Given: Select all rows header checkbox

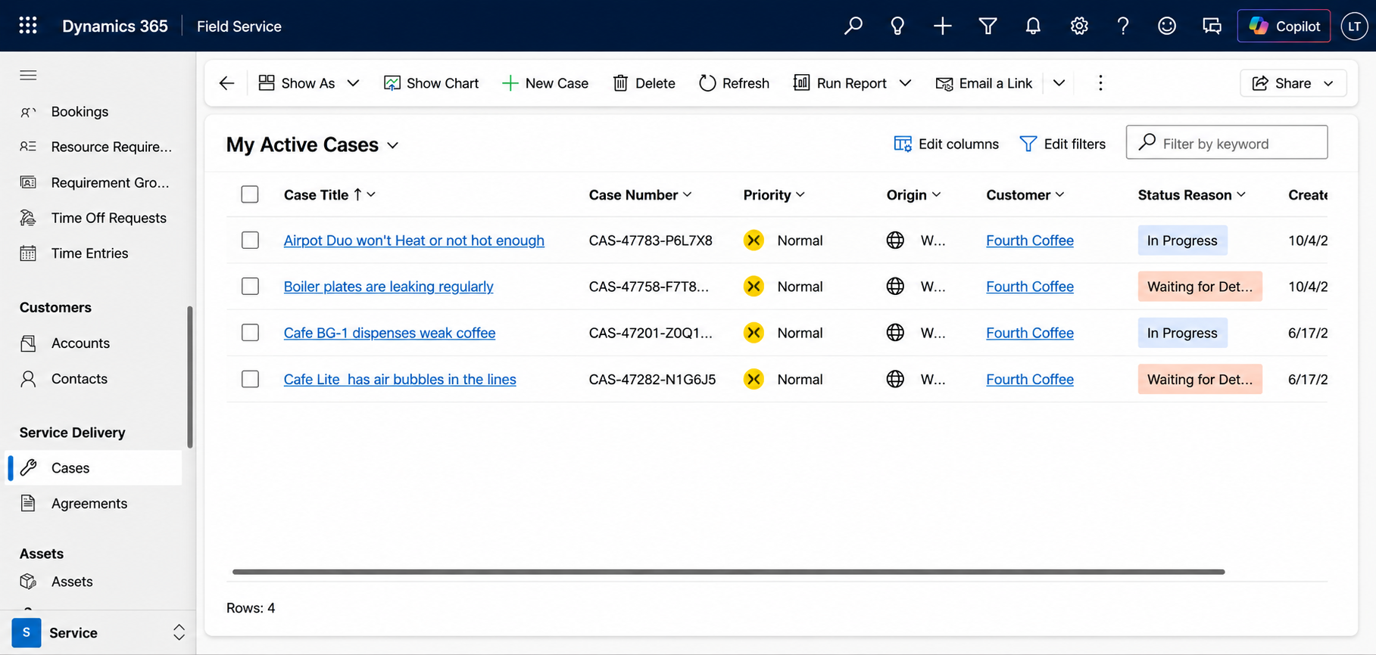Looking at the screenshot, I should [x=250, y=194].
